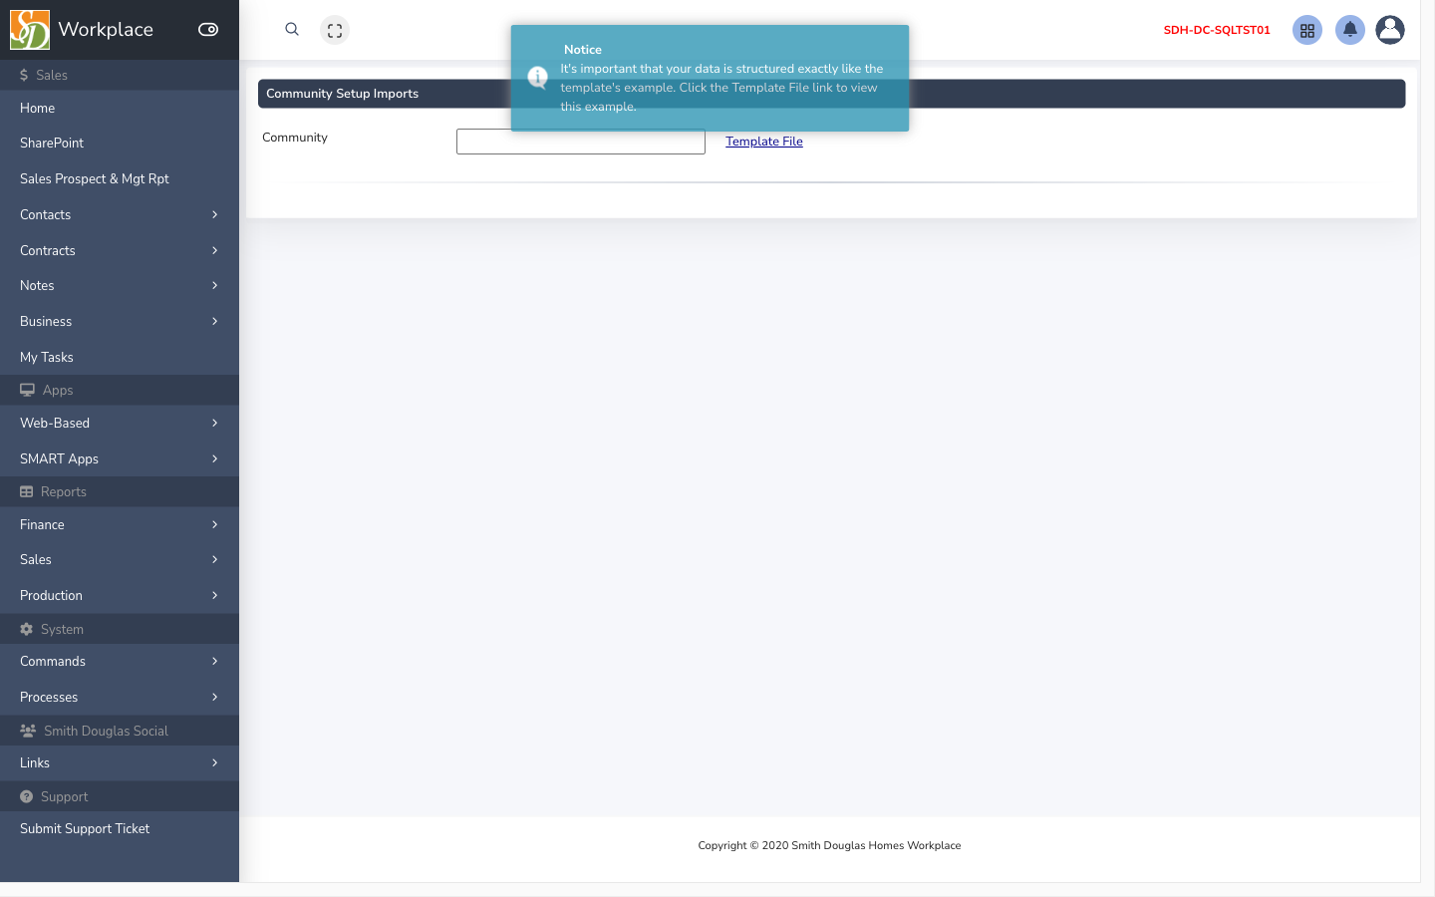Click the info icon in the Notice popup

click(538, 77)
